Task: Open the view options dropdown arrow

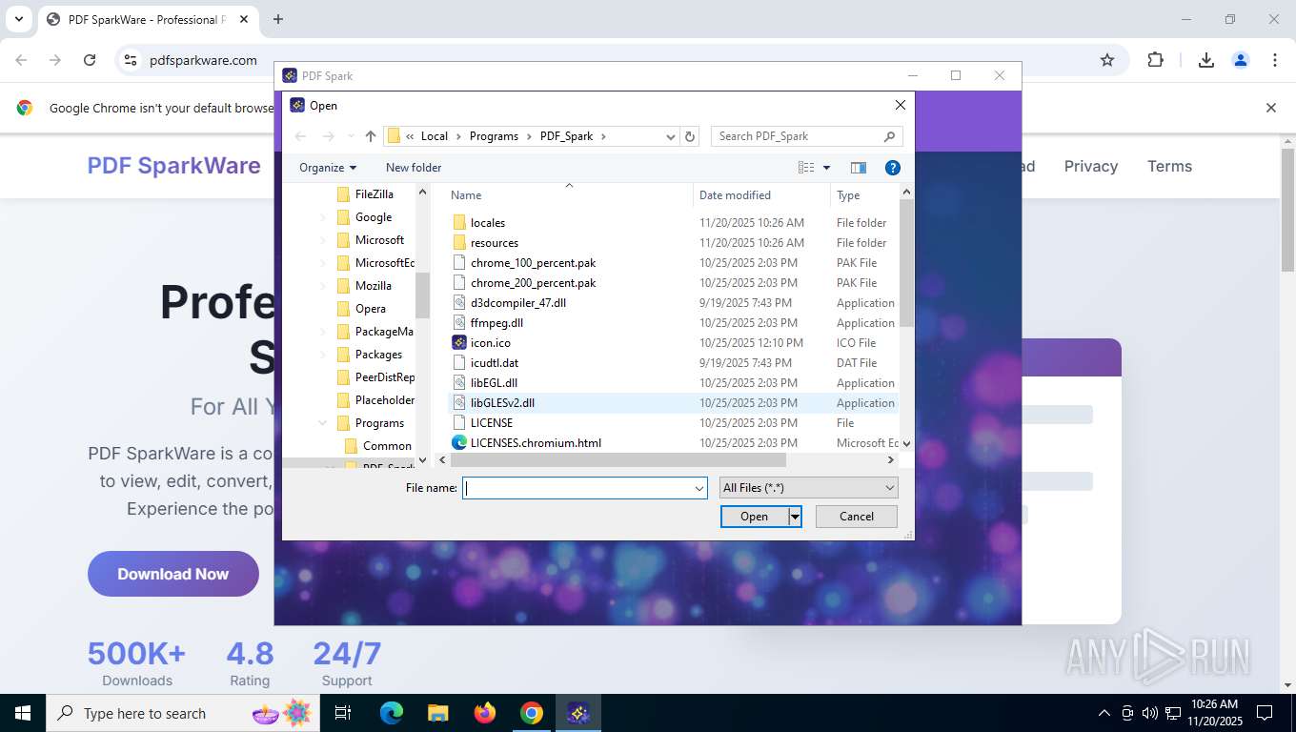Action: tap(826, 168)
